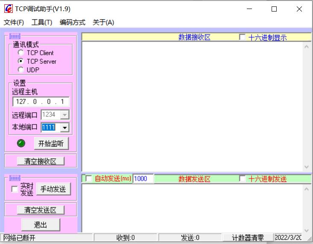Click inside the data send text area
313x244 pixels.
192,208
